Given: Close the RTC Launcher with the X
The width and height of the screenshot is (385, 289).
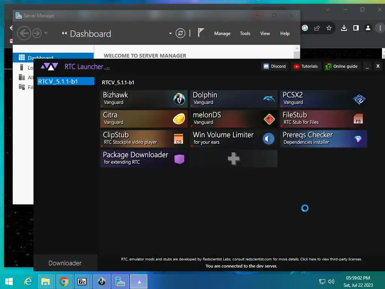Looking at the screenshot, I should click(x=378, y=66).
